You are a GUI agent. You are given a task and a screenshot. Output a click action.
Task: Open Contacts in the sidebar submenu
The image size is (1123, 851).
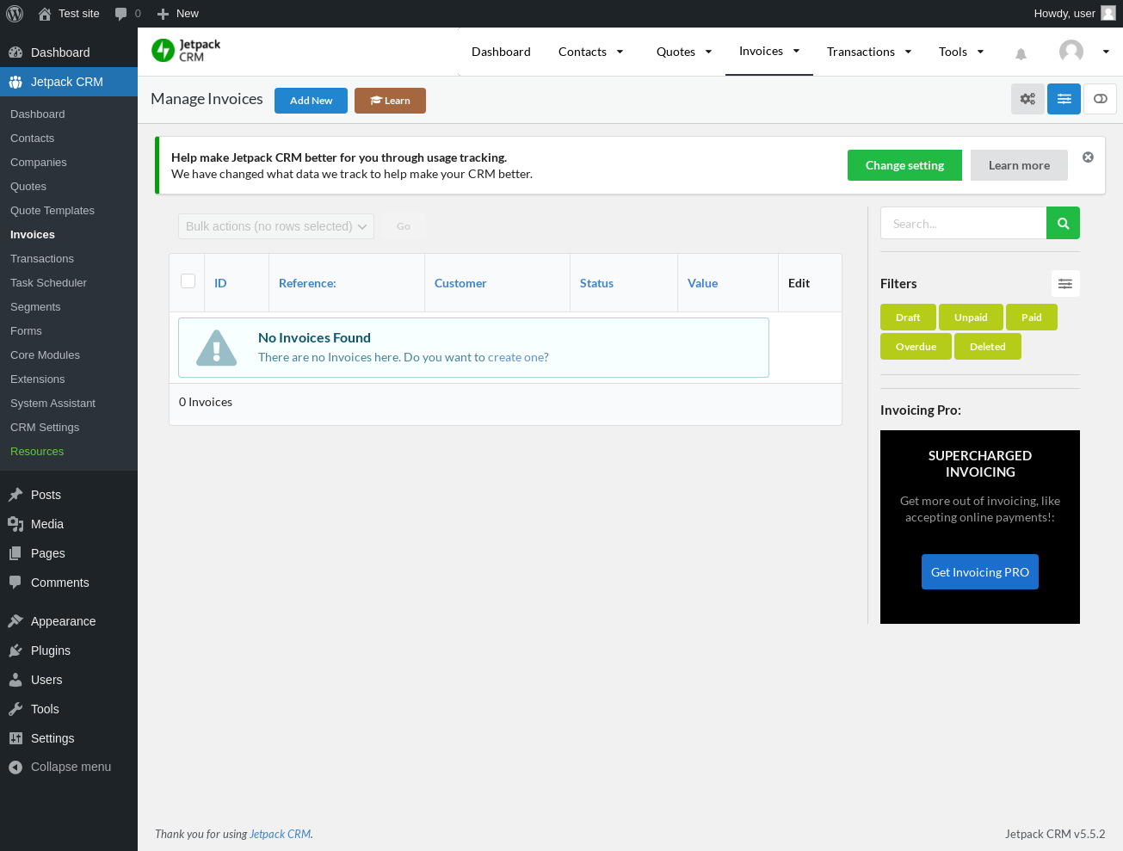click(x=32, y=139)
